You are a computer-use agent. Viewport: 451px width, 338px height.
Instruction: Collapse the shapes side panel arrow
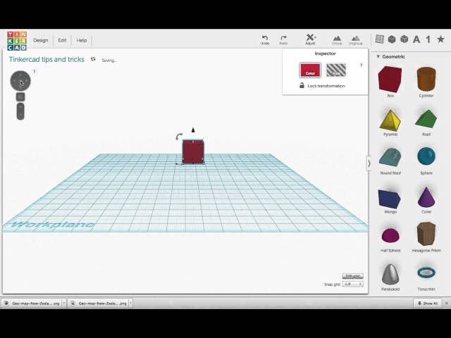click(369, 164)
